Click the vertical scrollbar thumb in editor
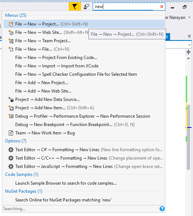Screen dimensions: 193x216 189,137
